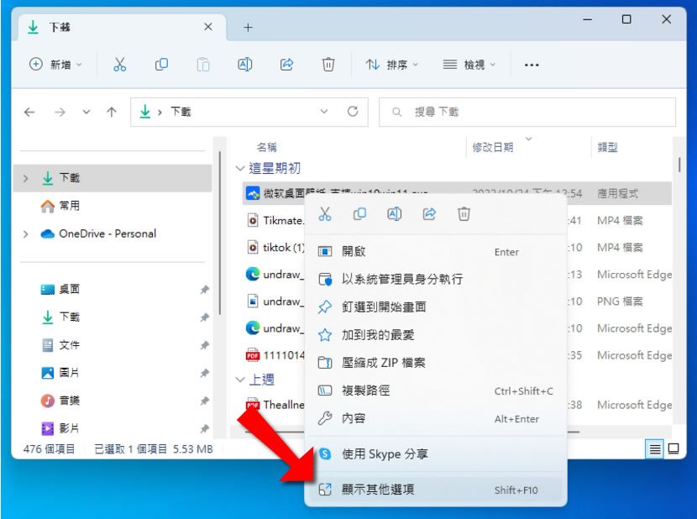
Task: Open recent locations dropdown chevron
Action: coord(86,112)
